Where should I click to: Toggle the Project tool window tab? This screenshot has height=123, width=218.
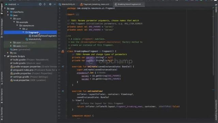[2, 9]
